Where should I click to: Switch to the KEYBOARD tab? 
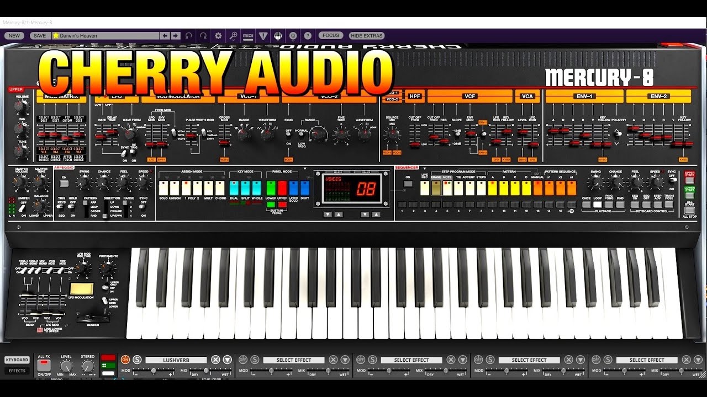pos(17,360)
